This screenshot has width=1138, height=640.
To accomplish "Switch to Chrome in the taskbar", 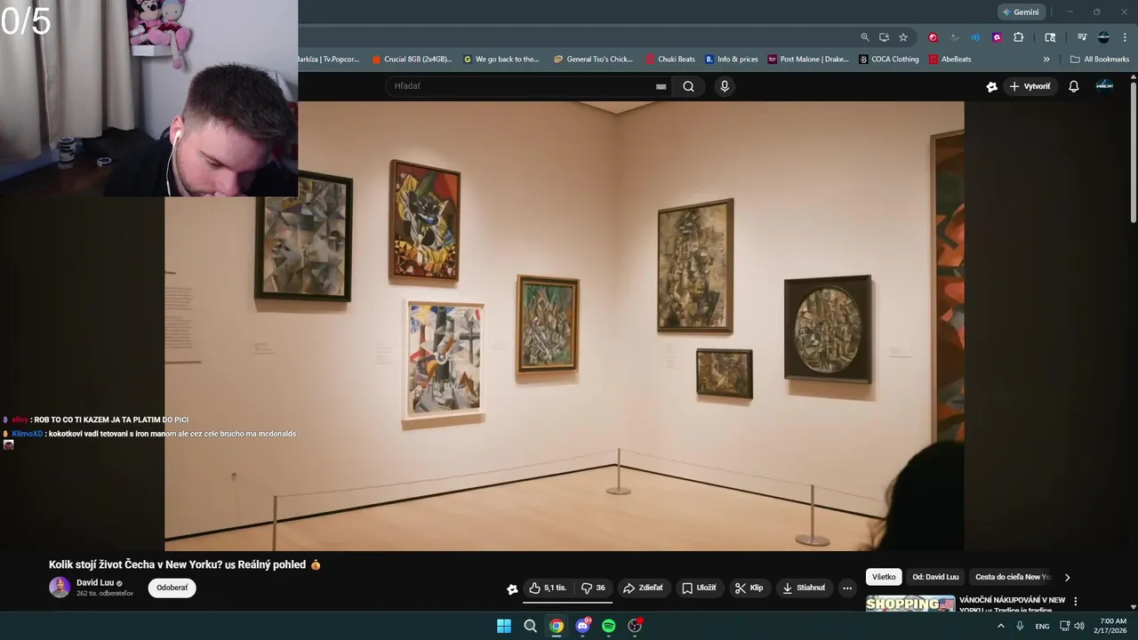I will point(557,626).
